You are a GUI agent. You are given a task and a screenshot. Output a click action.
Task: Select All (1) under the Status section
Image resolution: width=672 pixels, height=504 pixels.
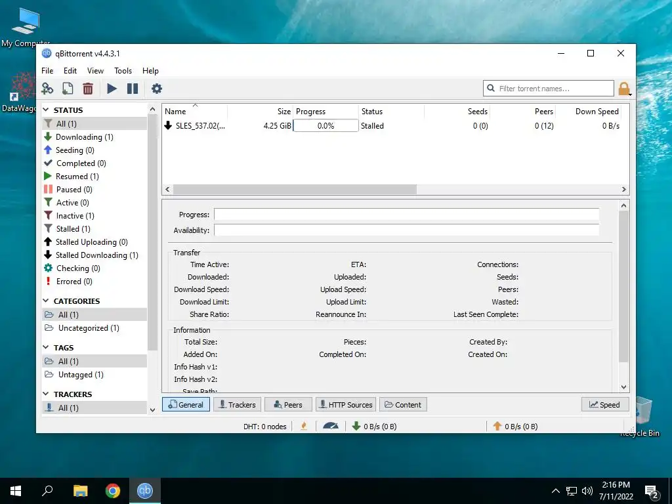click(x=94, y=124)
